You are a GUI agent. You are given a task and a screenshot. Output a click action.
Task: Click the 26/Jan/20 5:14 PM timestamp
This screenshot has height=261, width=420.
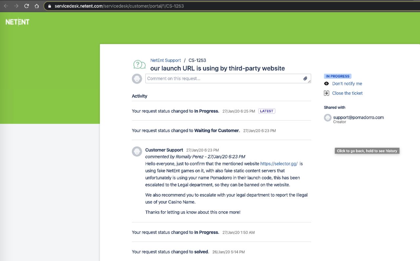[x=228, y=252]
